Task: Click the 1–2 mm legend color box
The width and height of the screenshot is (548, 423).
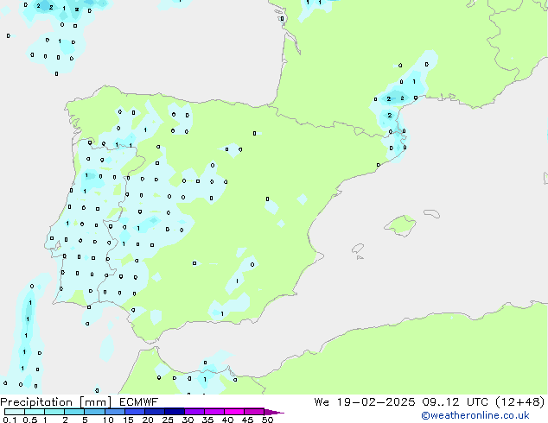Action: [54, 412]
